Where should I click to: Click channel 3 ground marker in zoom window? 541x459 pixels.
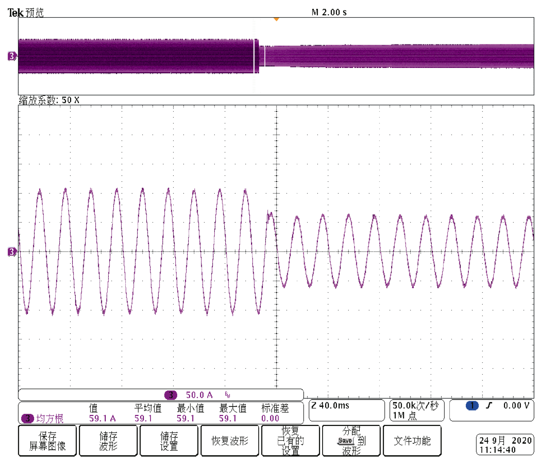pos(12,252)
